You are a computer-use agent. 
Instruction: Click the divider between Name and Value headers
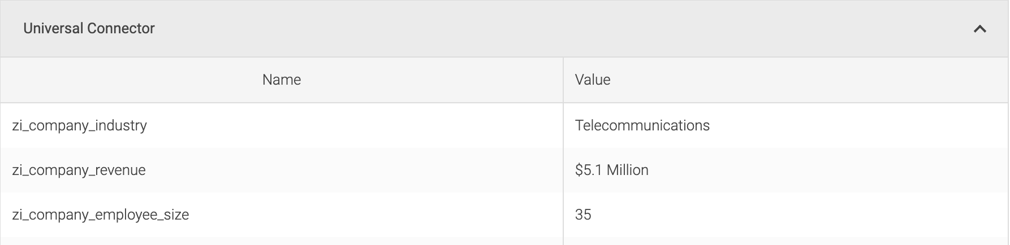click(x=563, y=80)
